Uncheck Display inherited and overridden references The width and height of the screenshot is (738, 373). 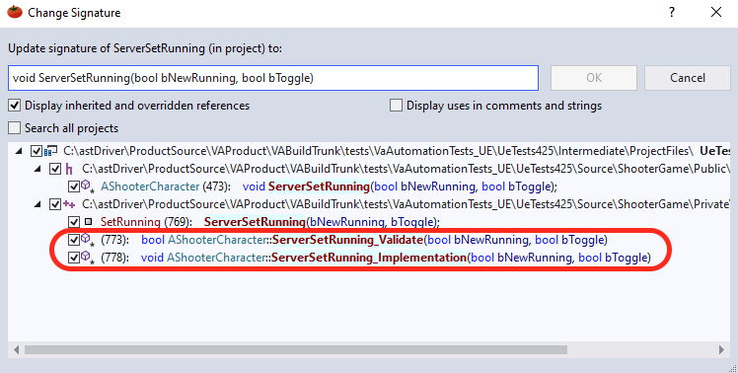point(15,106)
